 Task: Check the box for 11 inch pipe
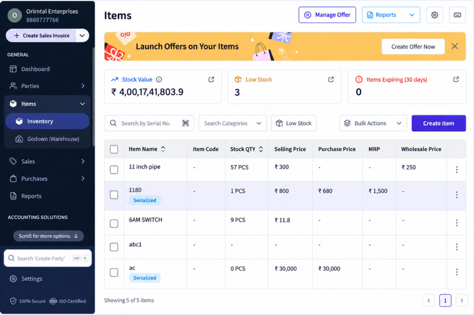click(x=114, y=170)
